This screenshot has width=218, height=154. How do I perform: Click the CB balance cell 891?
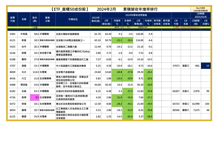196,66
